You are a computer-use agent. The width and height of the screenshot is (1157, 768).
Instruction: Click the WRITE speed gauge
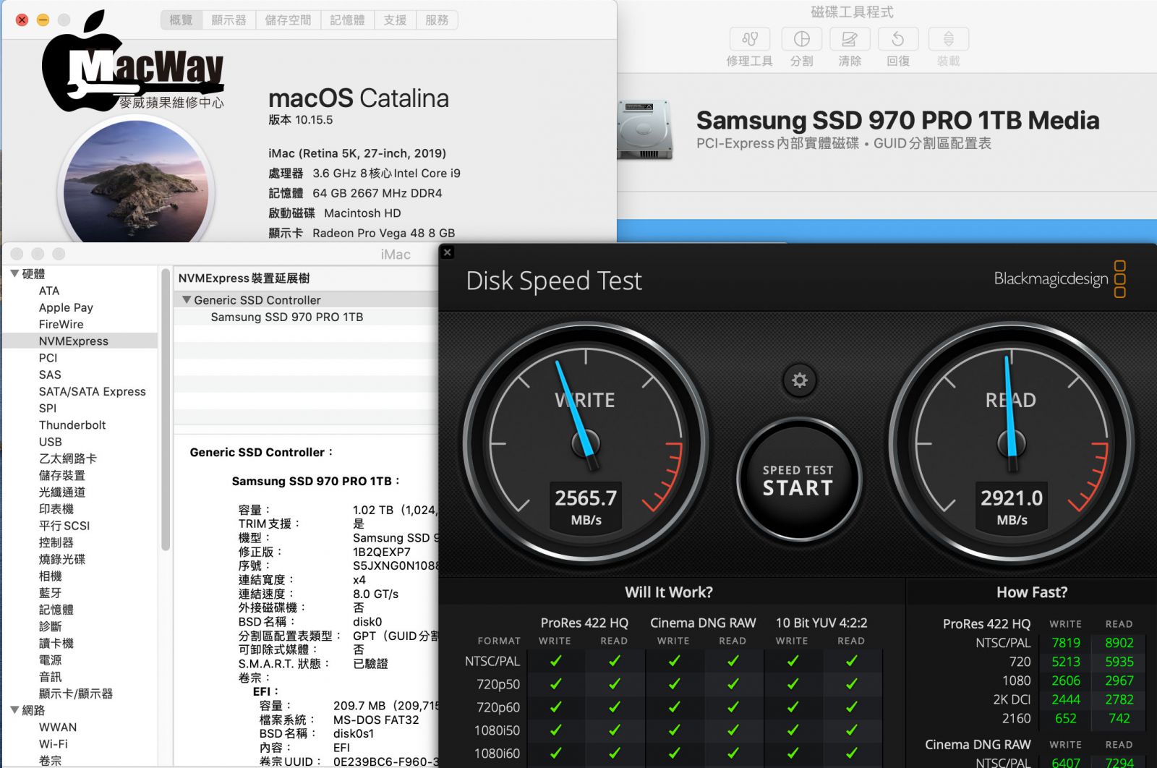click(x=585, y=443)
